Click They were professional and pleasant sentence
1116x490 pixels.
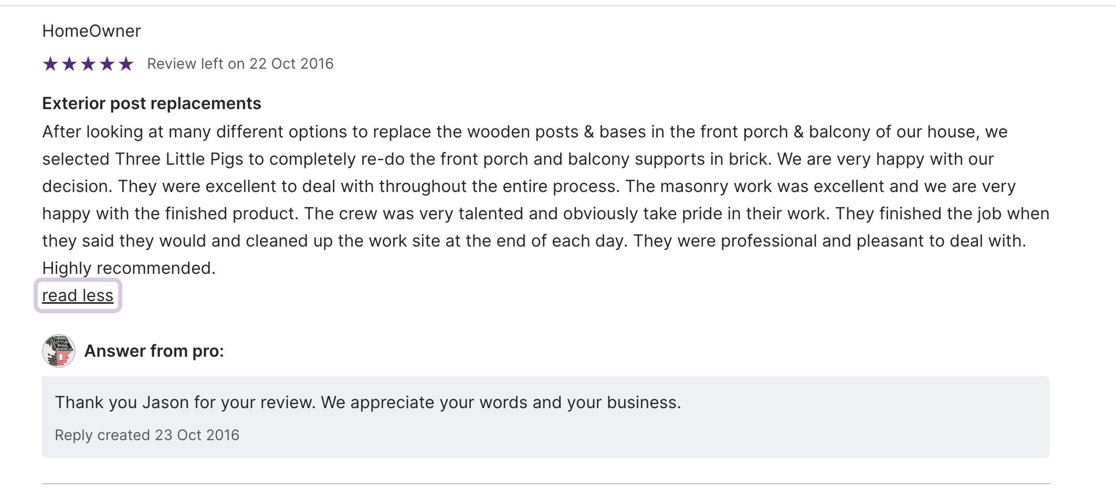coord(829,241)
